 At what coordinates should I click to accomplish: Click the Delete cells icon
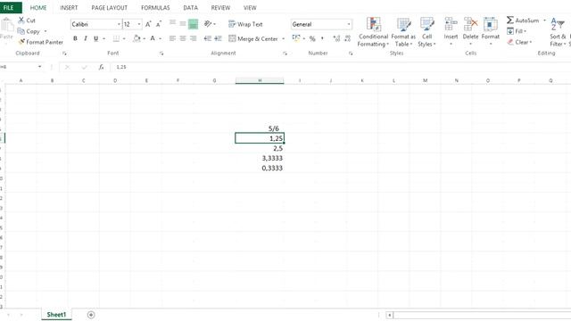[x=470, y=24]
